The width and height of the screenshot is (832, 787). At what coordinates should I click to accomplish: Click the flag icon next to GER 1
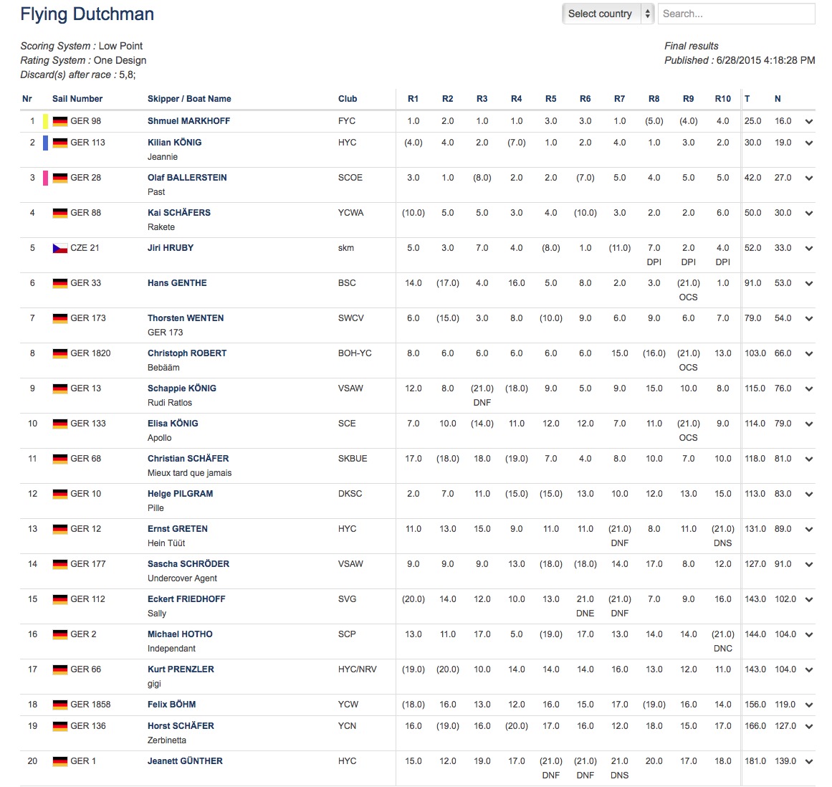coord(60,761)
